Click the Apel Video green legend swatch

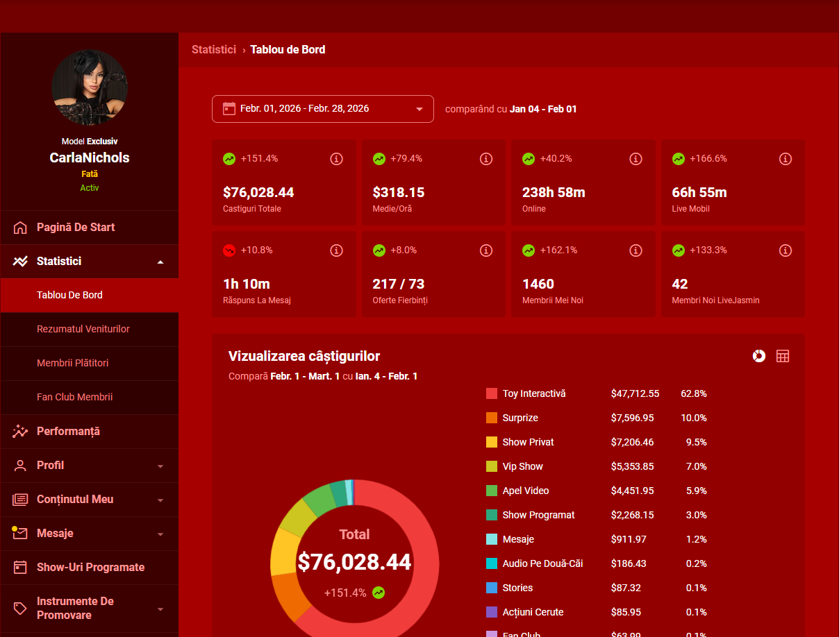point(492,491)
